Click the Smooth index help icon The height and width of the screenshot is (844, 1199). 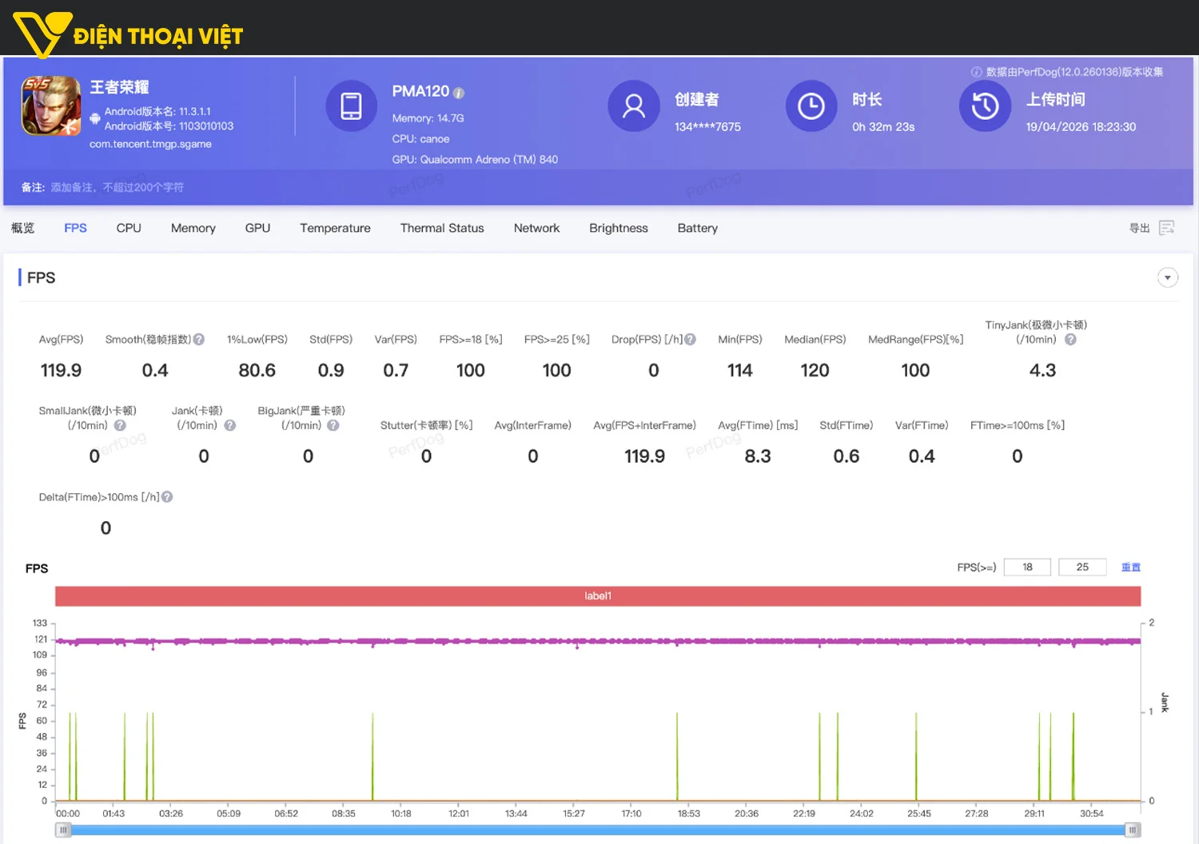pos(199,340)
